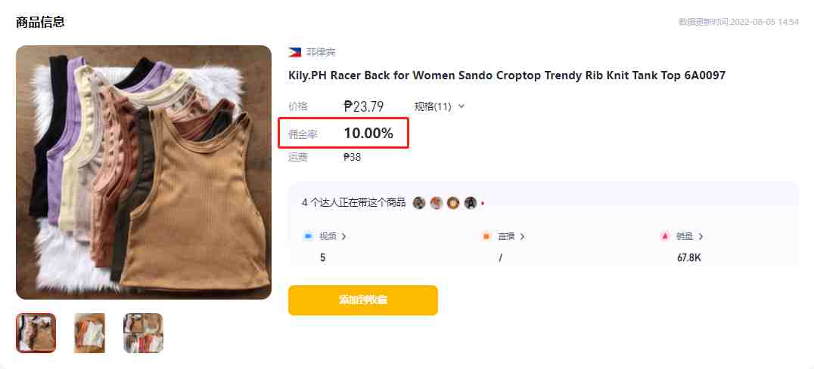This screenshot has width=814, height=369.
Task: Expand the 视频 video details chevron
Action: 343,236
